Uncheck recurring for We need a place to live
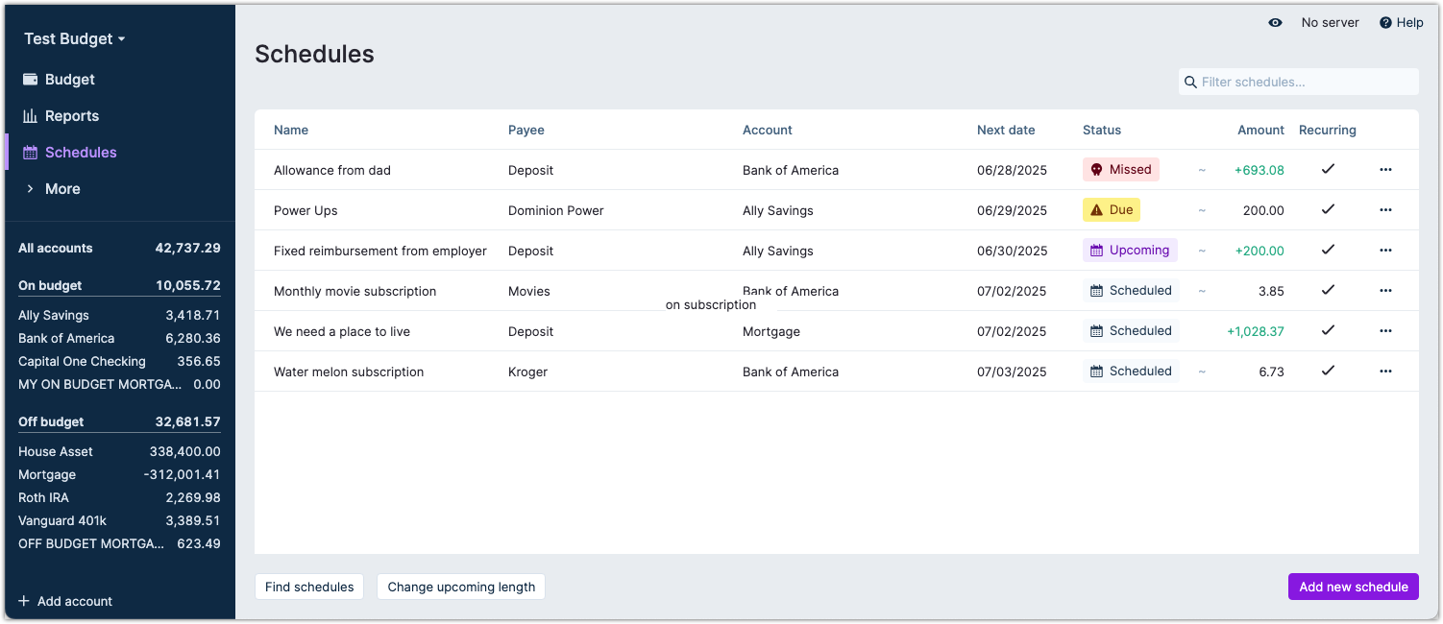 pos(1329,330)
